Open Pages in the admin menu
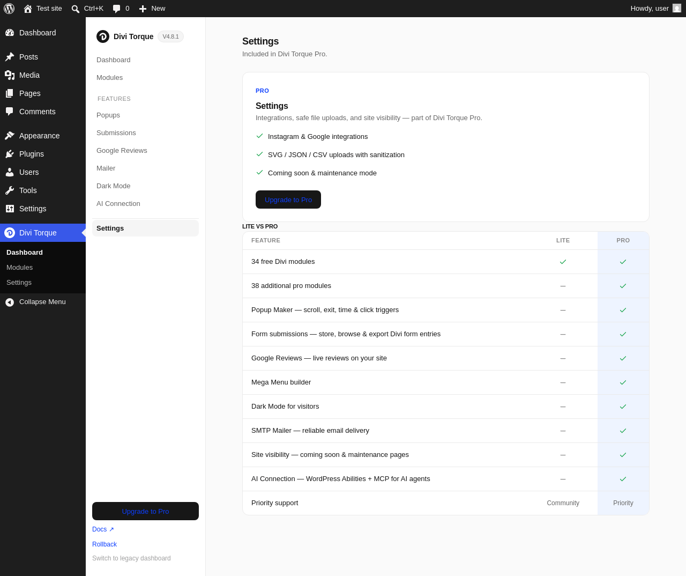Image resolution: width=686 pixels, height=576 pixels. (x=43, y=93)
